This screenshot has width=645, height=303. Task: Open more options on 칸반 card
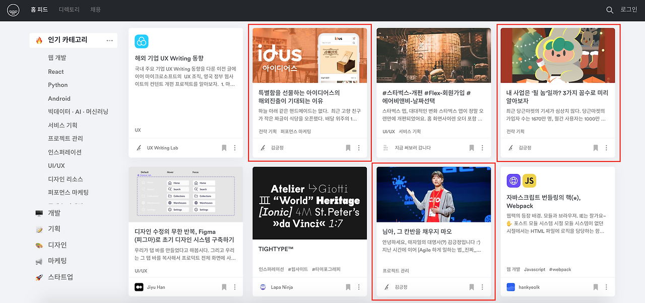(482, 287)
